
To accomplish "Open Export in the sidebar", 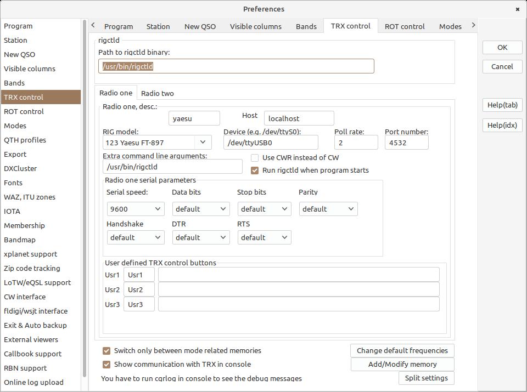I will click(41, 155).
